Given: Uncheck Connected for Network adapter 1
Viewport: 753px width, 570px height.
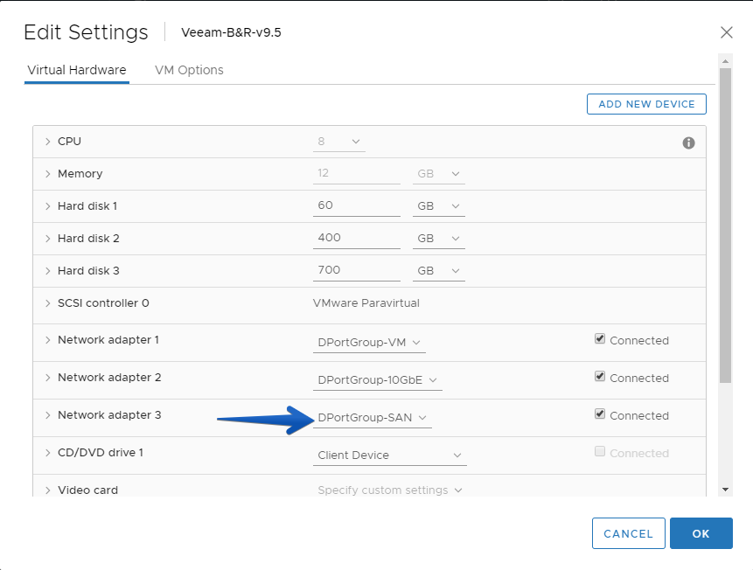Looking at the screenshot, I should (x=599, y=339).
